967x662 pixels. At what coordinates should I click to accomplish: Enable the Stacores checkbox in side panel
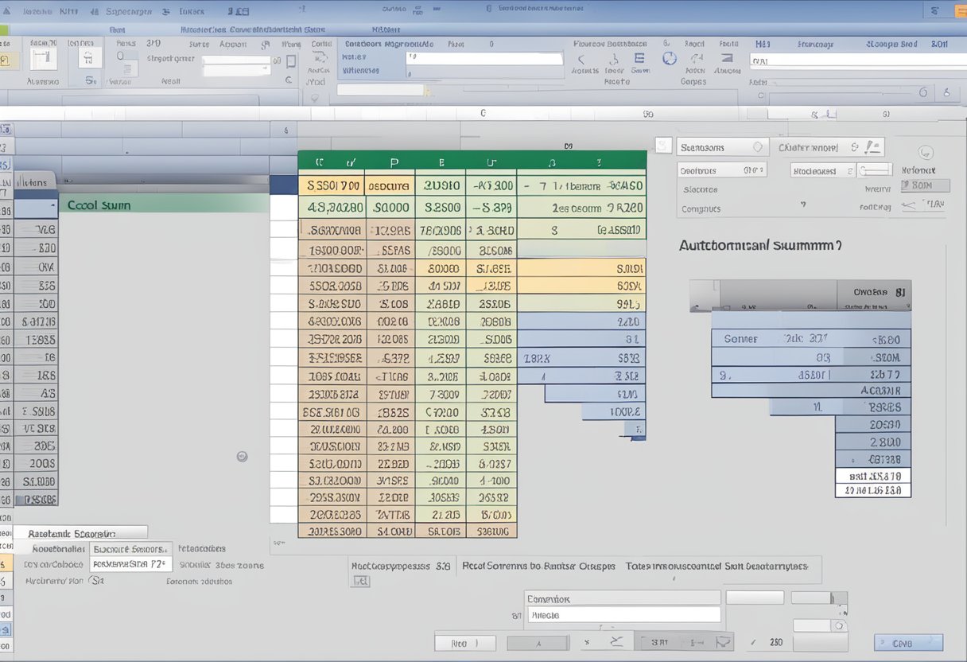click(x=698, y=189)
